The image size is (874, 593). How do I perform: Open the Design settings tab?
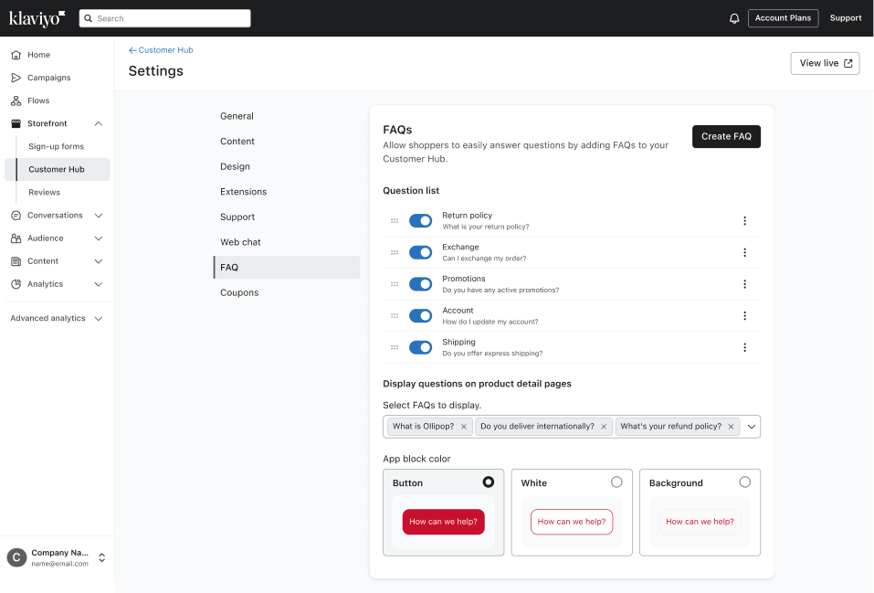click(x=287, y=166)
